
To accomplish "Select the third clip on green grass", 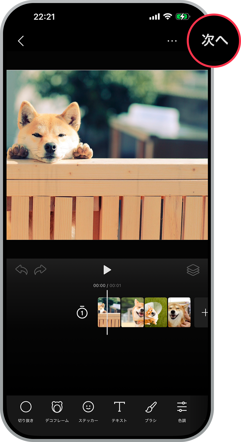I will click(156, 312).
